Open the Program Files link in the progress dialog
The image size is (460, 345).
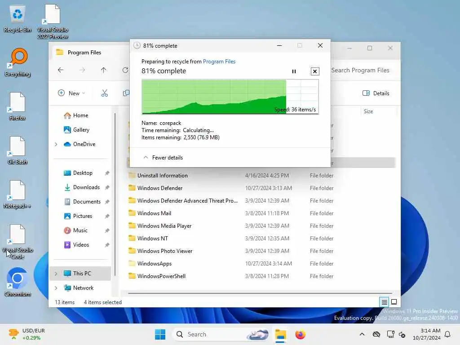(x=219, y=61)
